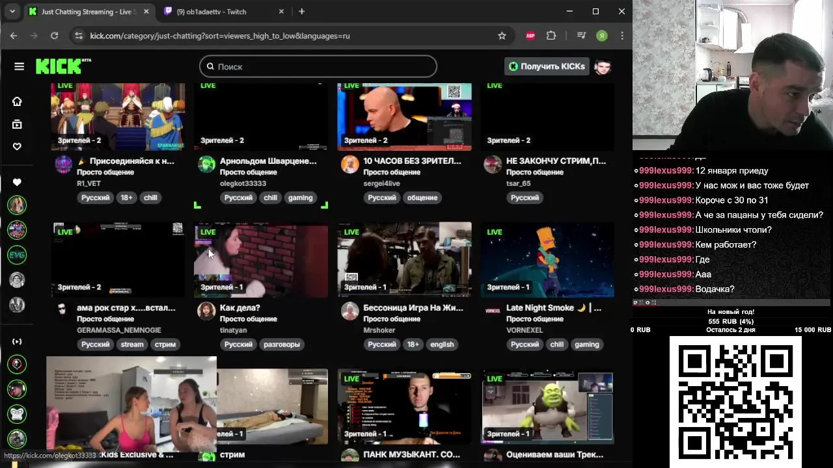Focus the Поиск search field
The height and width of the screenshot is (468, 833).
pos(318,66)
